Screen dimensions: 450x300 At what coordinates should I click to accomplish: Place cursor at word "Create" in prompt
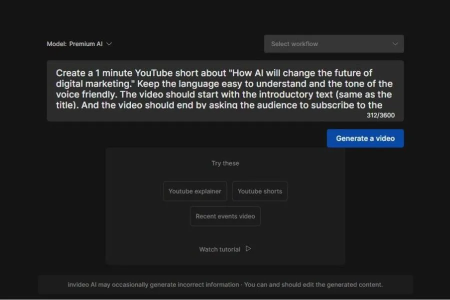click(x=70, y=73)
